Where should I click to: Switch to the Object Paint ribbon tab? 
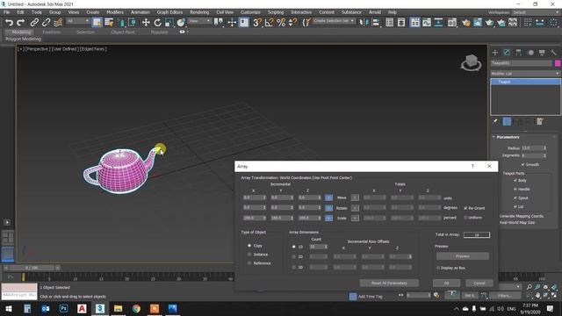[x=123, y=32]
